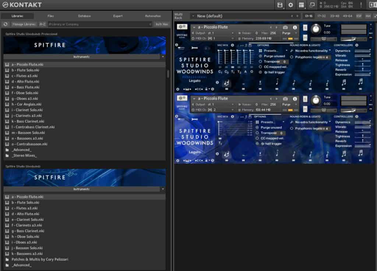Viewport: 377px width, 271px height.
Task: Click info icon of first Piccolo Flute header
Action: (x=295, y=27)
